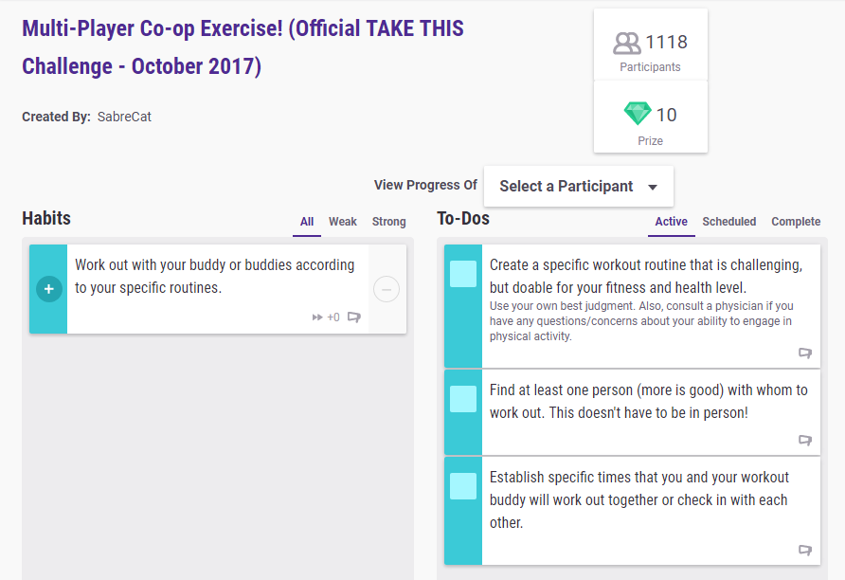Click the megaphone icon on the find-a-person to-do
Screen dimensions: 845x580
pos(805,440)
